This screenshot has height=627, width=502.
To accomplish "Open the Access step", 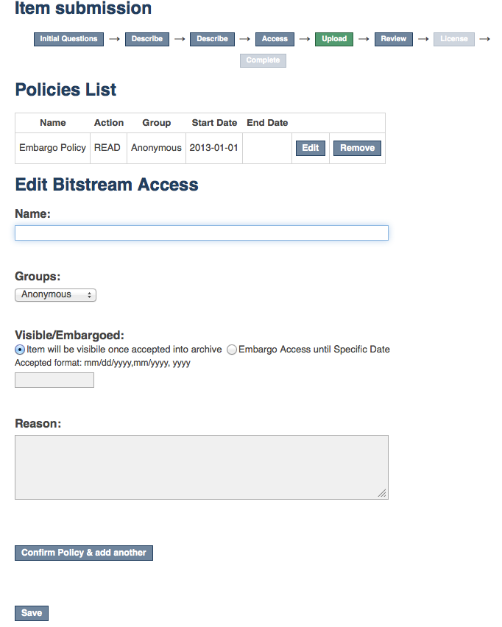I will (275, 39).
